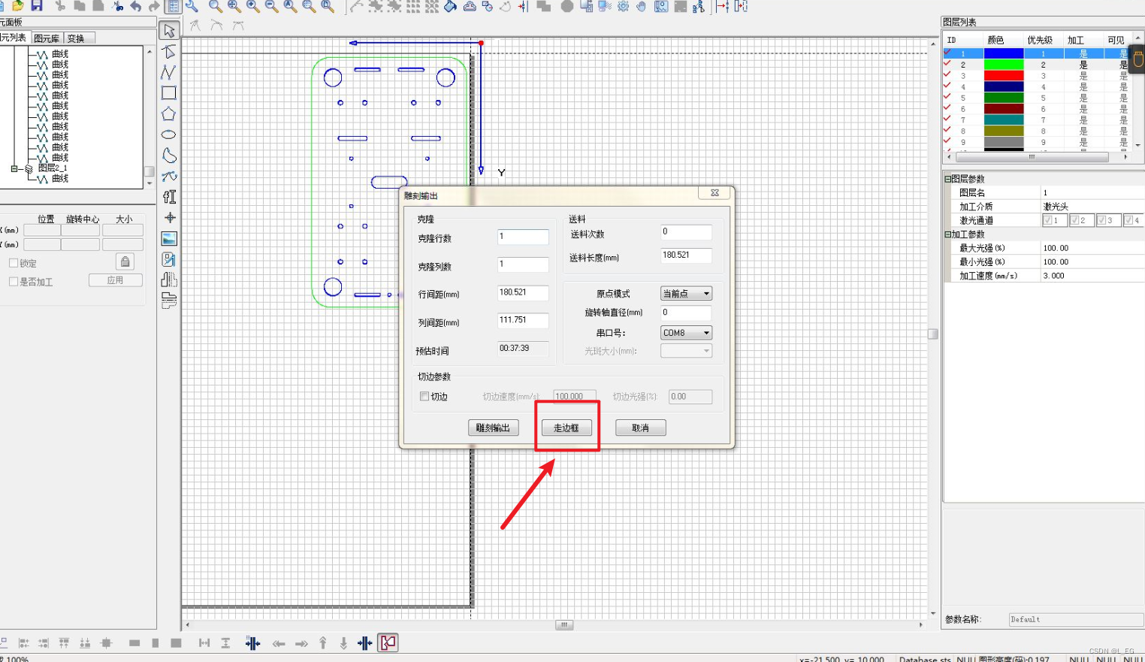Click the 旋转轴直径 input field
The height and width of the screenshot is (662, 1145).
click(686, 313)
